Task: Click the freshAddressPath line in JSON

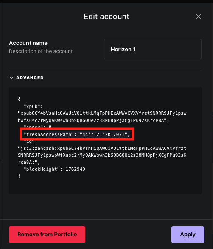Action: tap(77, 134)
